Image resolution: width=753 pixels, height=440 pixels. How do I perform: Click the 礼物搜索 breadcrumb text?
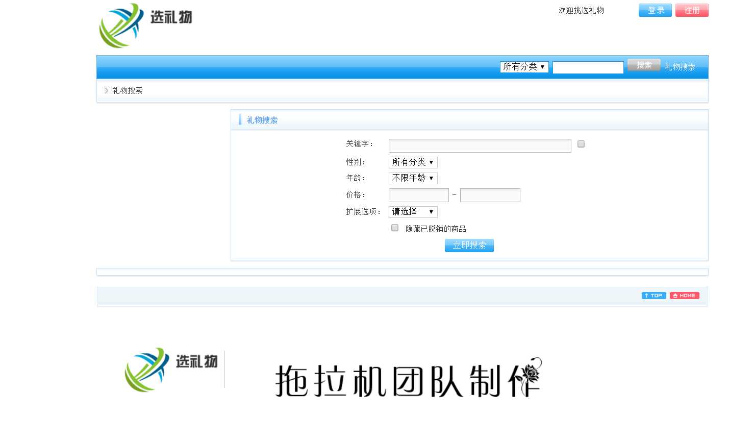pos(128,90)
